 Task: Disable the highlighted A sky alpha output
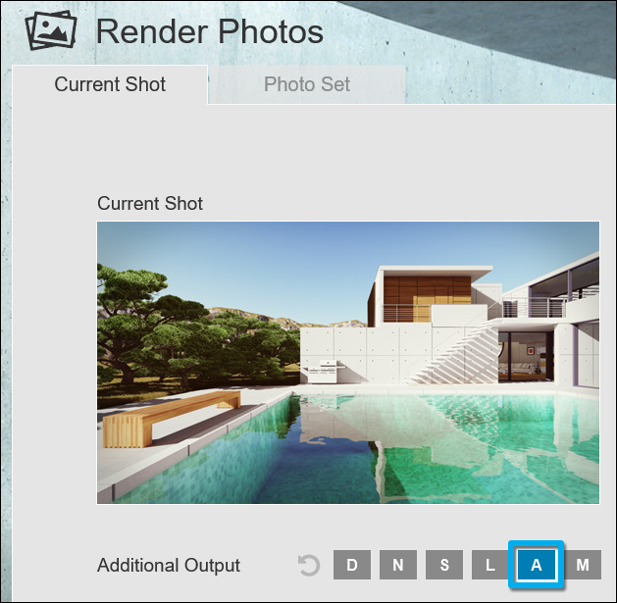[x=537, y=565]
